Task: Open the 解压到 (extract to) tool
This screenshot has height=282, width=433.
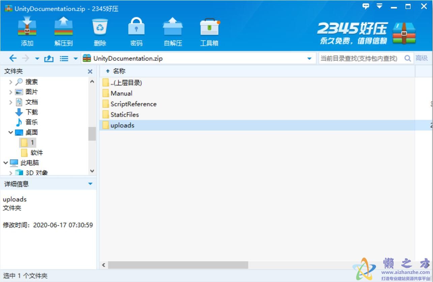Action: pos(63,31)
